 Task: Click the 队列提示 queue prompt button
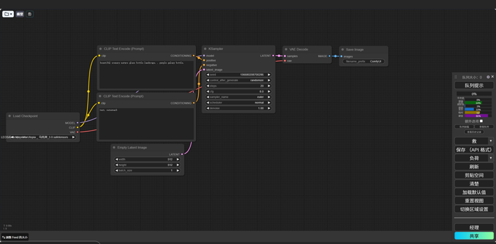(x=474, y=85)
